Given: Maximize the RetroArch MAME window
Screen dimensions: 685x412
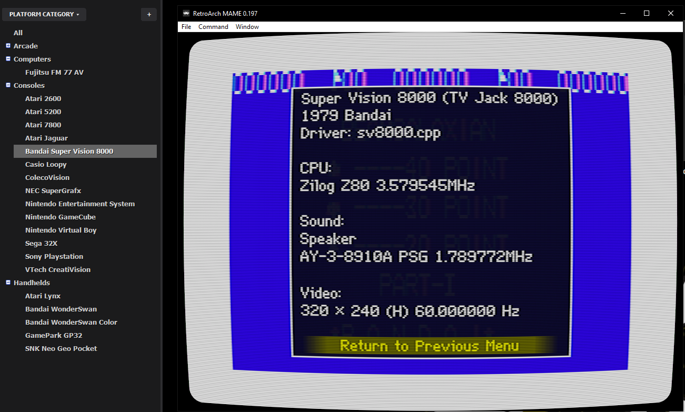Looking at the screenshot, I should tap(647, 13).
